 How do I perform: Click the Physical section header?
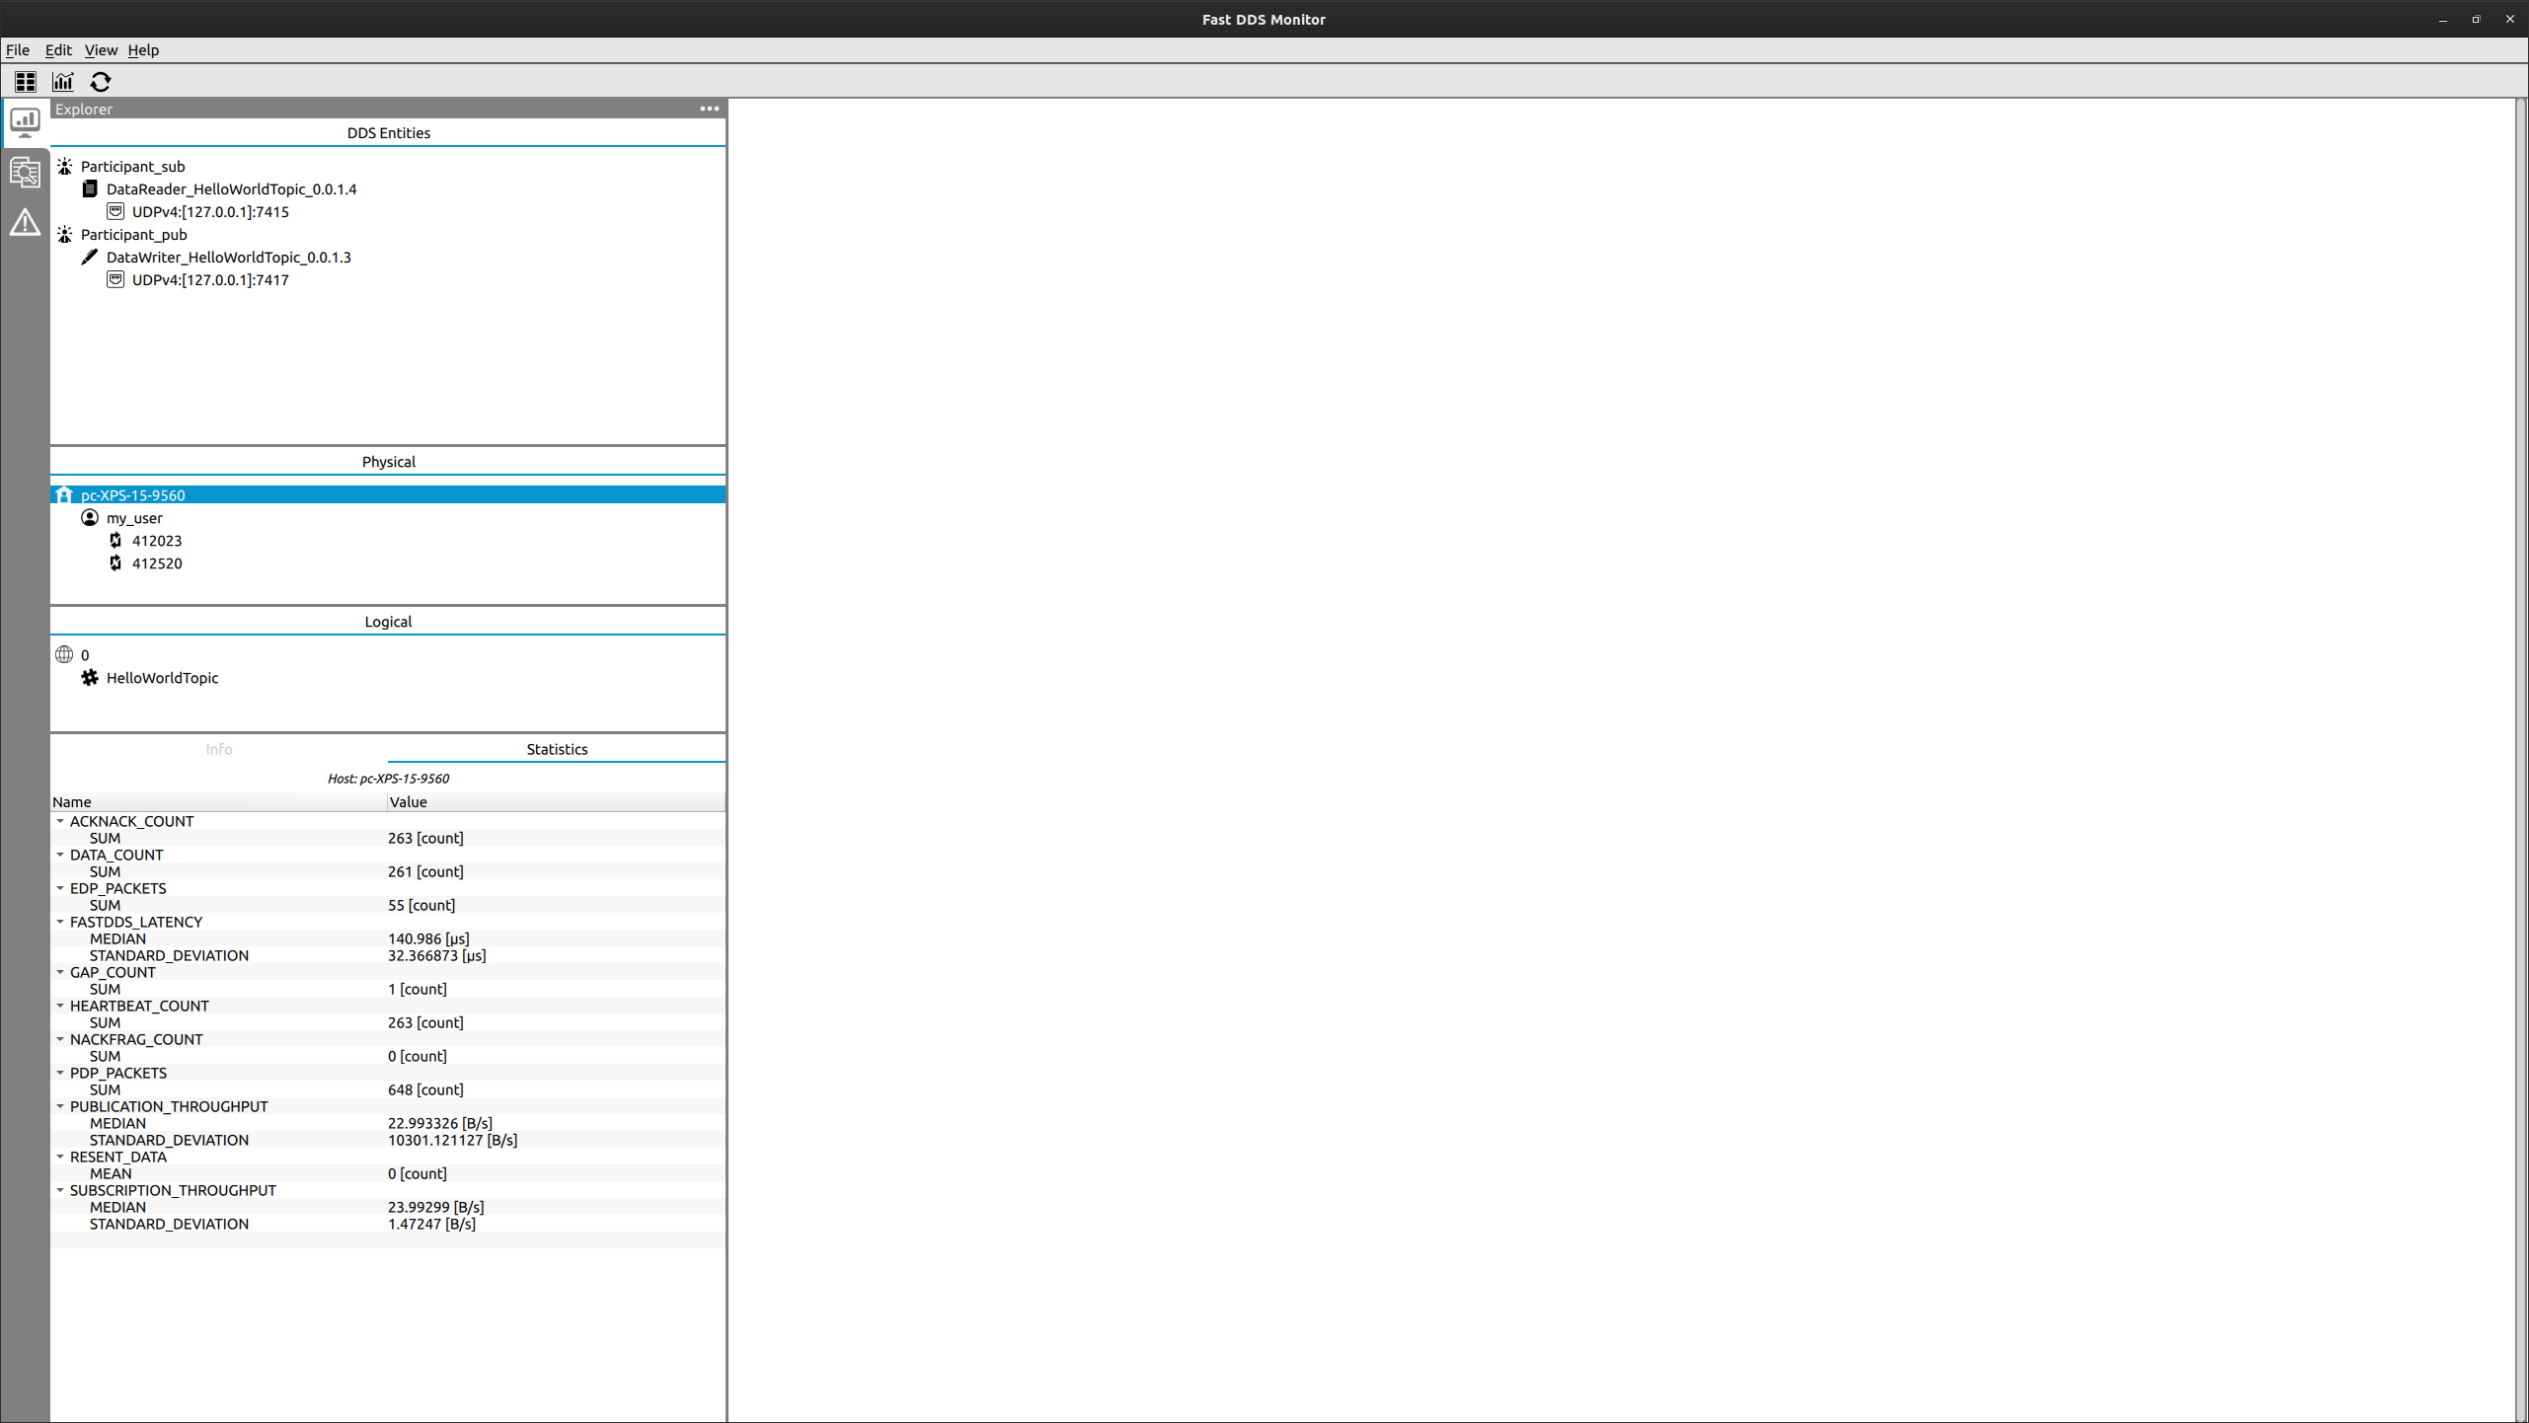pos(388,461)
